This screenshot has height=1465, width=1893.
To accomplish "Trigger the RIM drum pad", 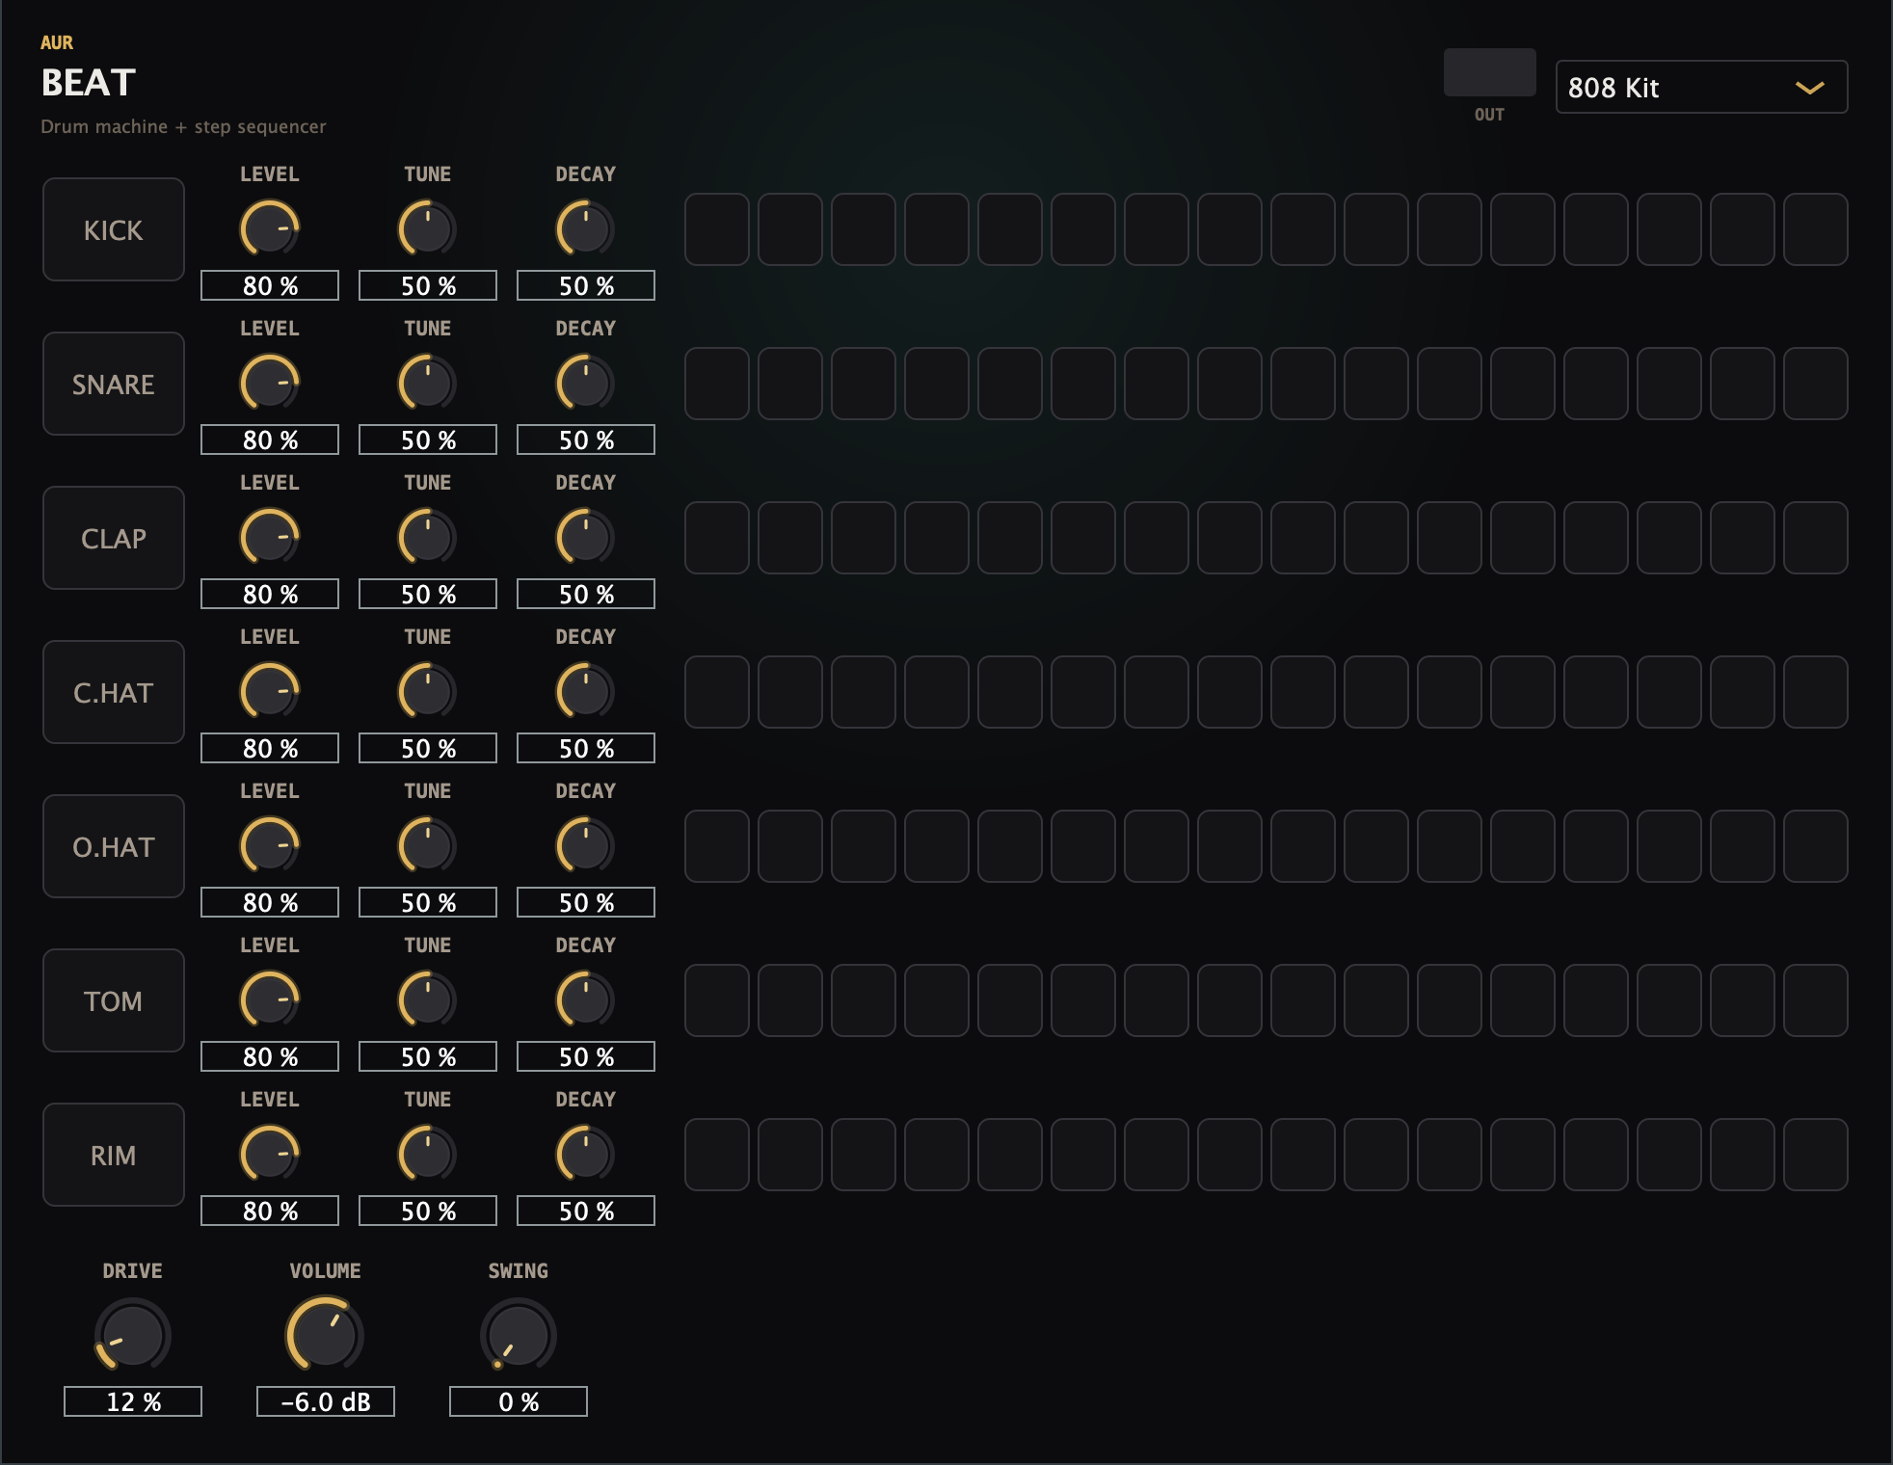I will (114, 1155).
